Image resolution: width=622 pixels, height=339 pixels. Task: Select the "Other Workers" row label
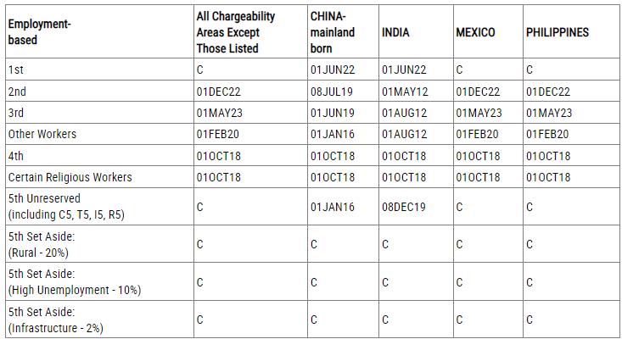42,134
